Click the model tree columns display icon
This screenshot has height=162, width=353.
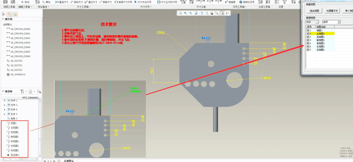coord(30,91)
